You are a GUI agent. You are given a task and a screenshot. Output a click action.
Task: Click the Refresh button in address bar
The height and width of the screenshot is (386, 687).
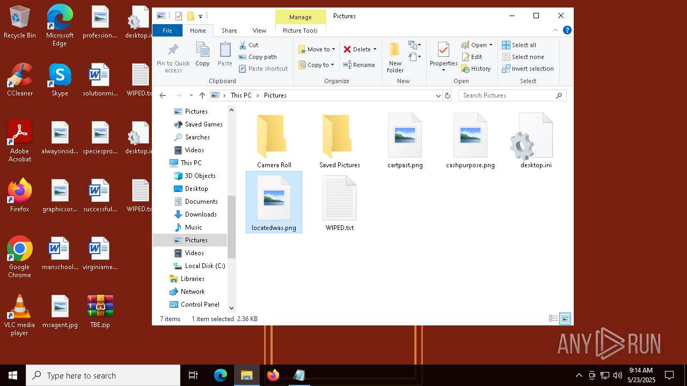coord(448,95)
